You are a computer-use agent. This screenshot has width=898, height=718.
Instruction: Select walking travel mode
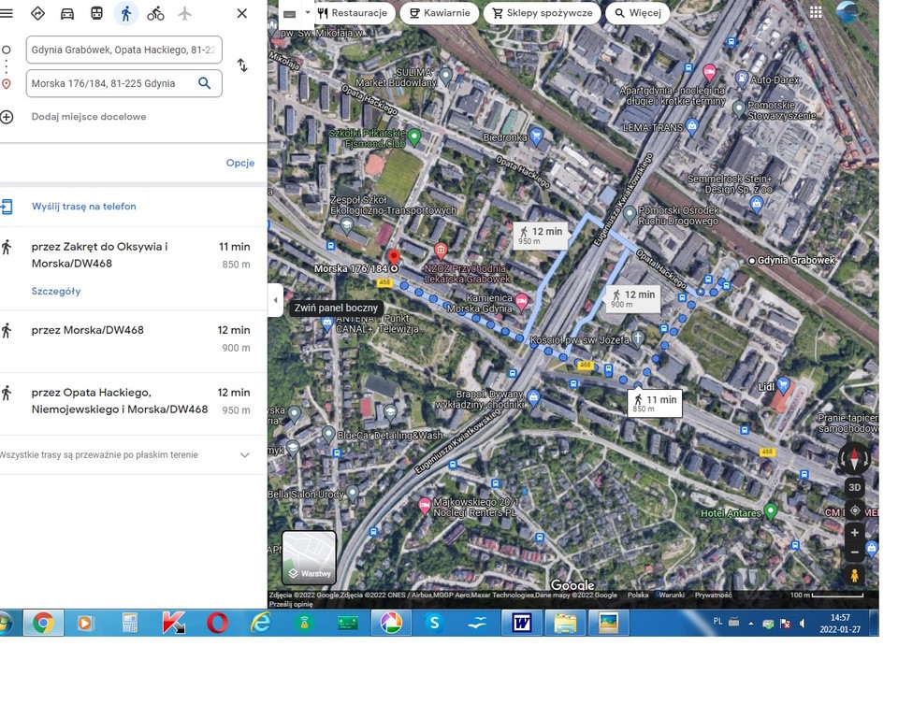[x=126, y=13]
